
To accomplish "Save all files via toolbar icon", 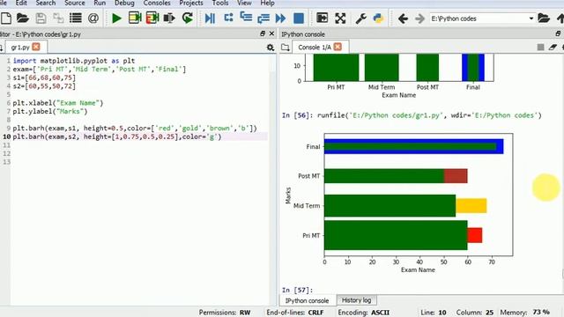I will click(58, 18).
